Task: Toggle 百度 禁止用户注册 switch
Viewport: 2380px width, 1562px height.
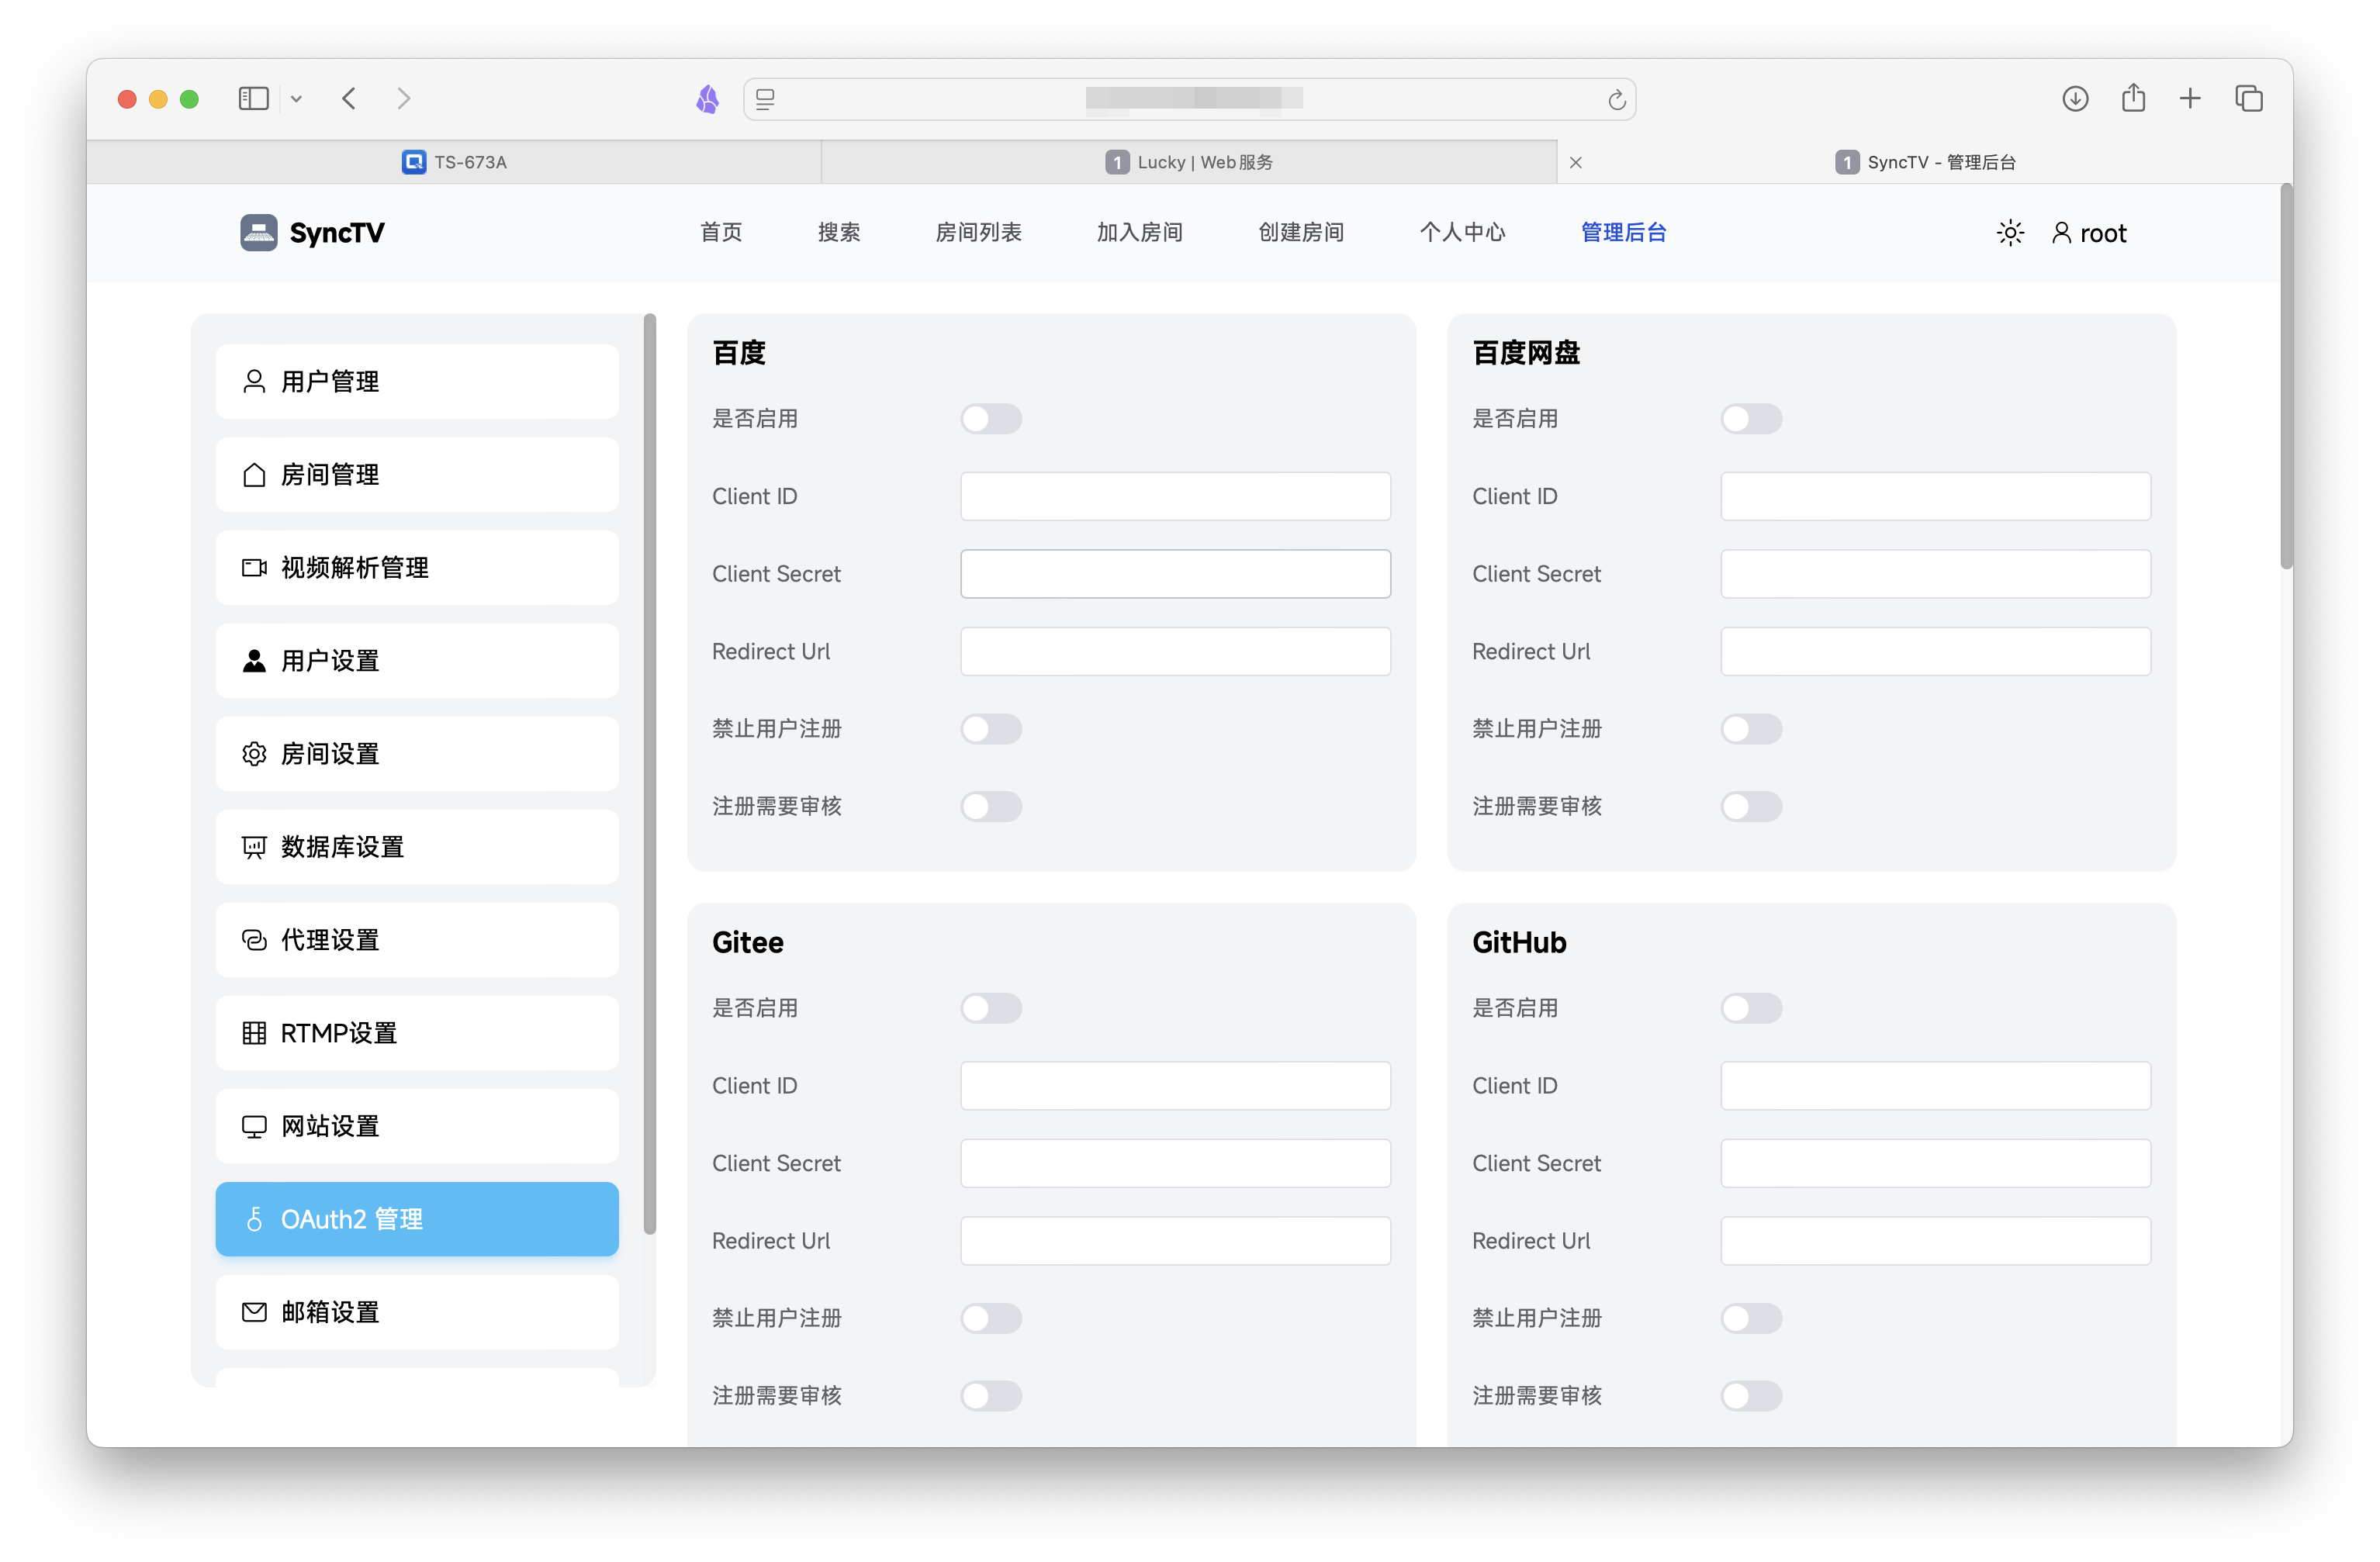Action: click(x=991, y=728)
